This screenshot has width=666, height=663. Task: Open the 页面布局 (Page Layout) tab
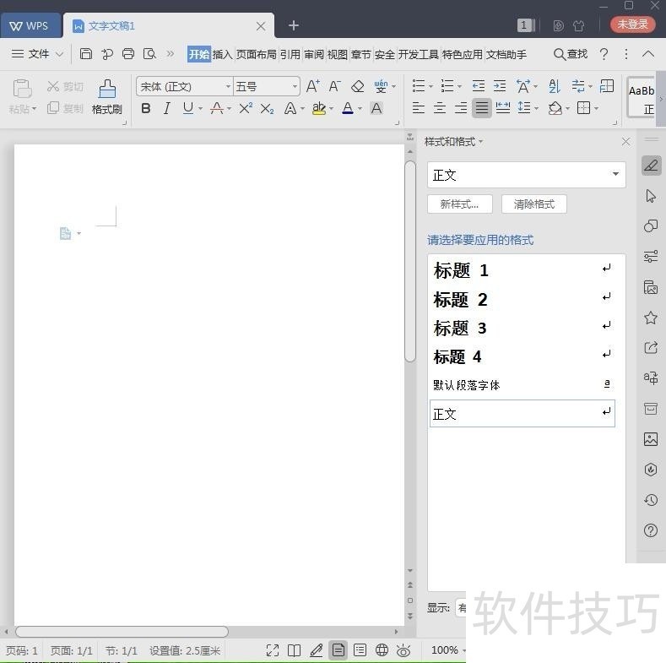256,54
